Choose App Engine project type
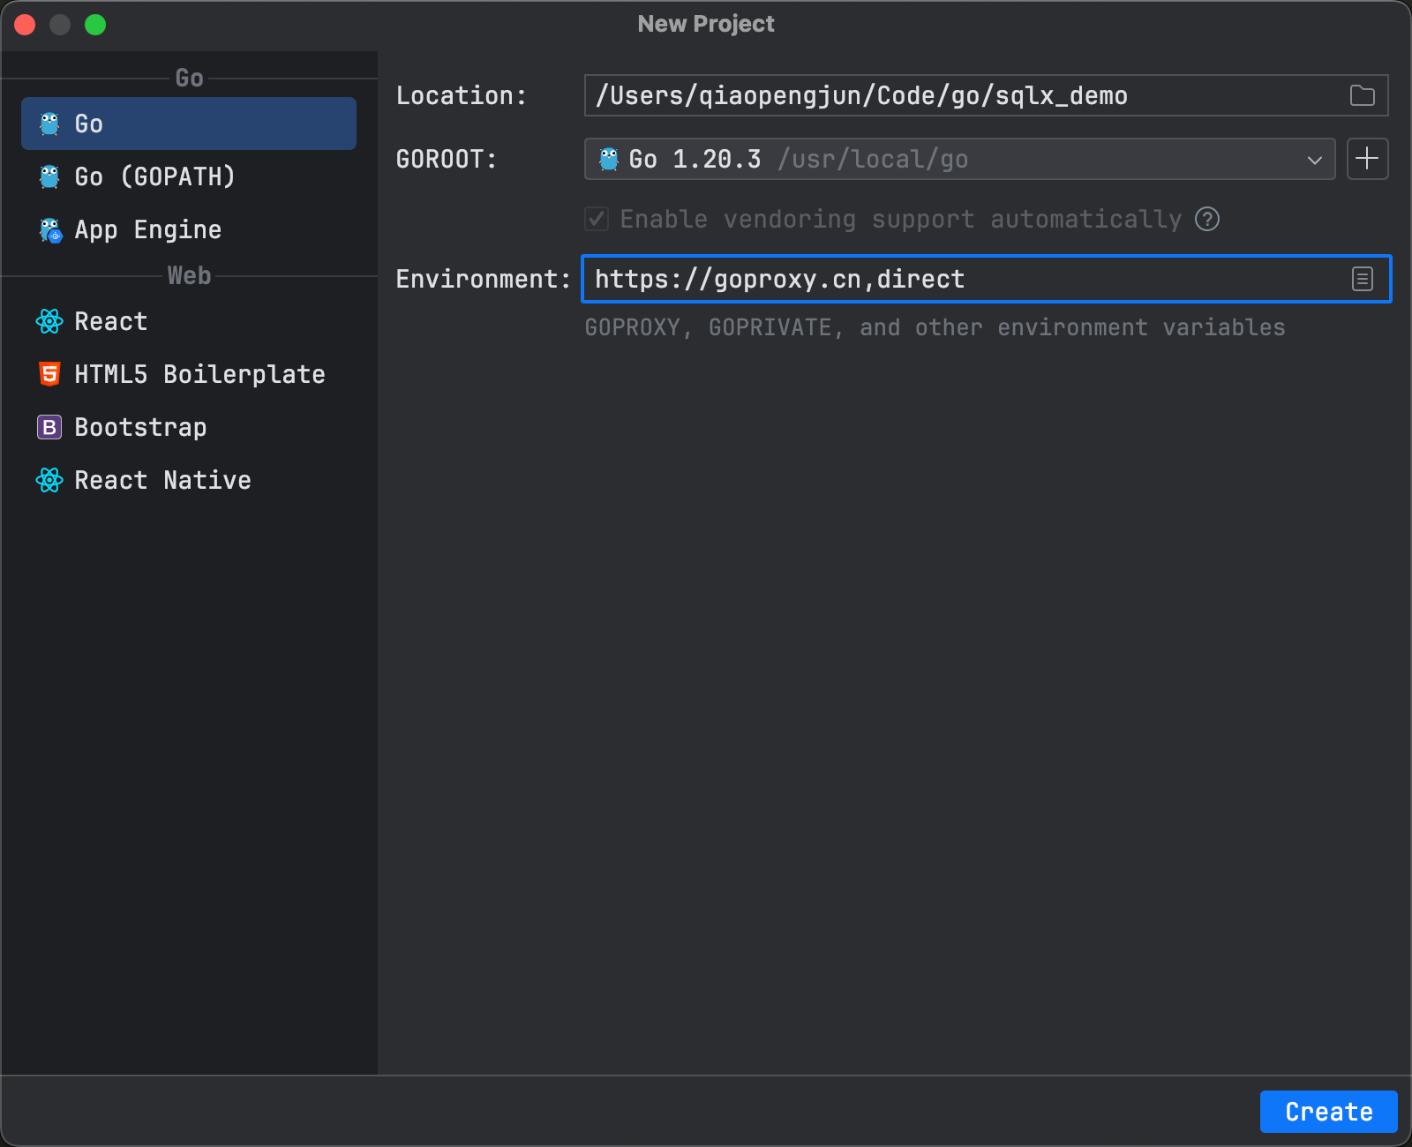 click(189, 229)
